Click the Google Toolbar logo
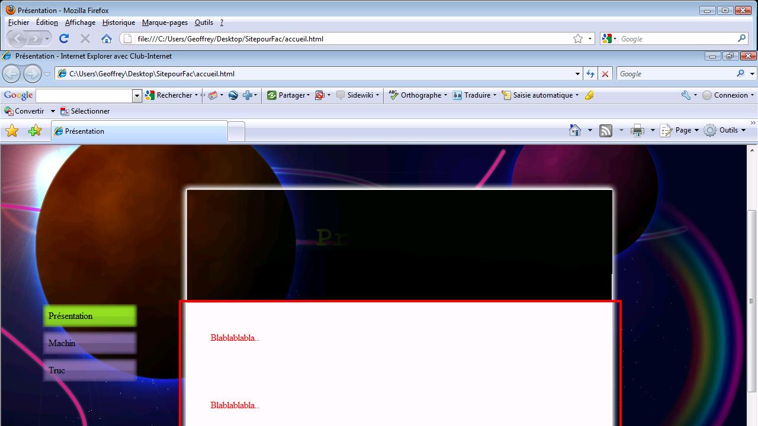The height and width of the screenshot is (426, 758). (18, 95)
